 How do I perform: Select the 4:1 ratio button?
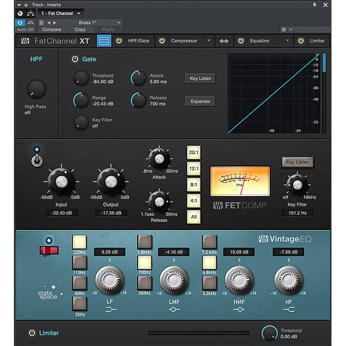194,201
